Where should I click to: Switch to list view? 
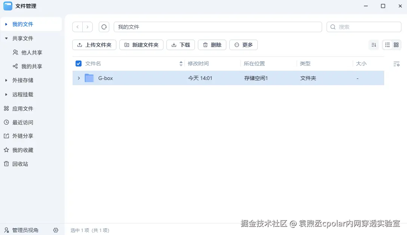(x=387, y=45)
